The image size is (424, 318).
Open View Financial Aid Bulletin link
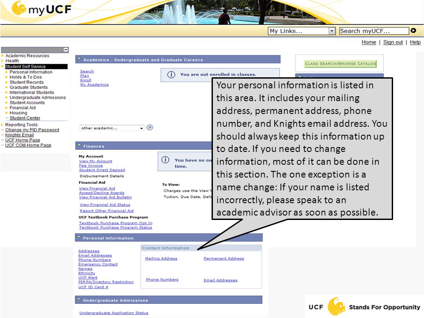[106, 197]
